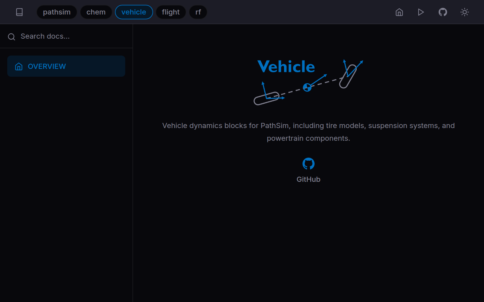The height and width of the screenshot is (302, 484).
Task: Switch to the flight docs
Action: click(171, 12)
